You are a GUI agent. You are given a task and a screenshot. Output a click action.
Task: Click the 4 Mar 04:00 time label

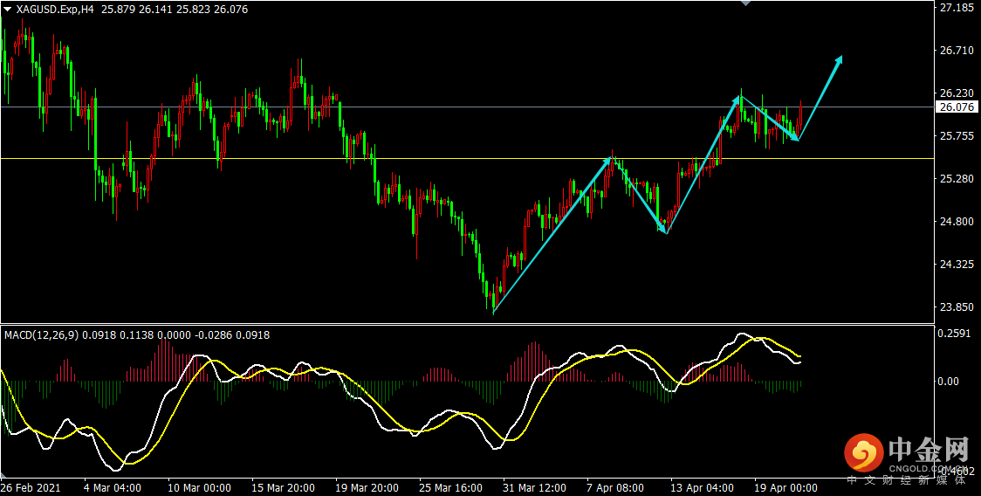pyautogui.click(x=112, y=488)
